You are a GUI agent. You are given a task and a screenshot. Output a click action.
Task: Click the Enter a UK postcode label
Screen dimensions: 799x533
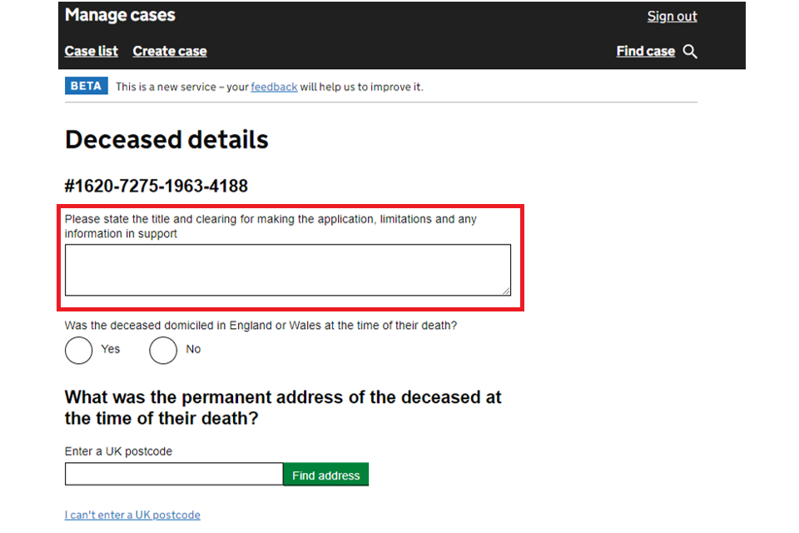pos(118,451)
